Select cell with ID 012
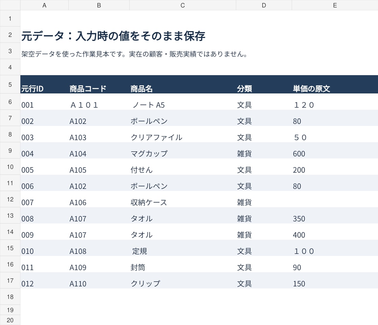 44,280
